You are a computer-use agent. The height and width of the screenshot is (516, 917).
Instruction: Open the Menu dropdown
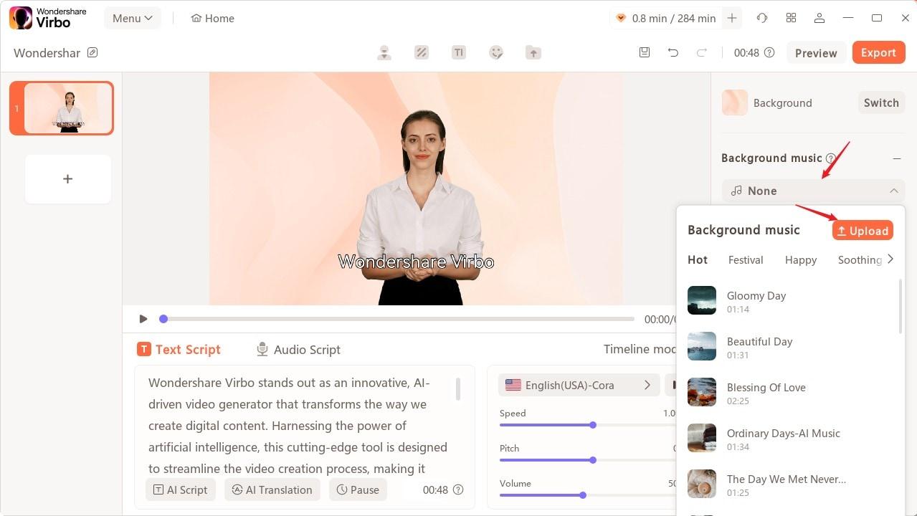[133, 18]
